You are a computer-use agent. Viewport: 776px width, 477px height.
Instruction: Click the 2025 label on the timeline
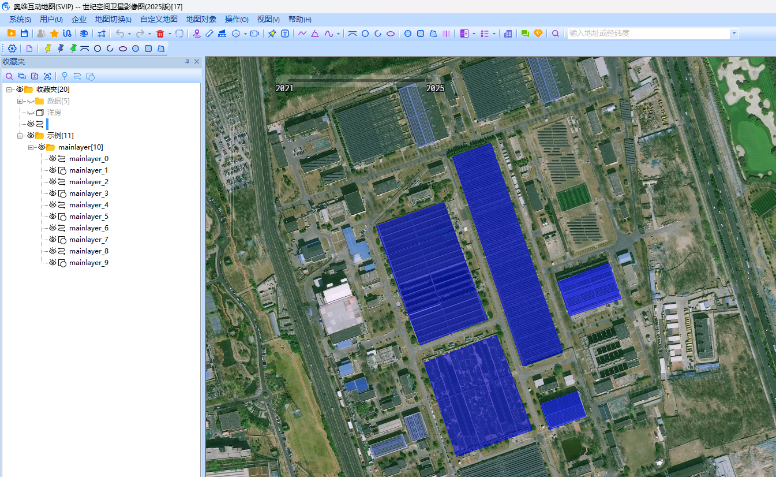pos(436,88)
